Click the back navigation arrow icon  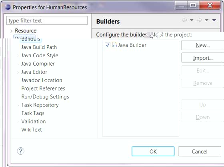click(x=184, y=20)
